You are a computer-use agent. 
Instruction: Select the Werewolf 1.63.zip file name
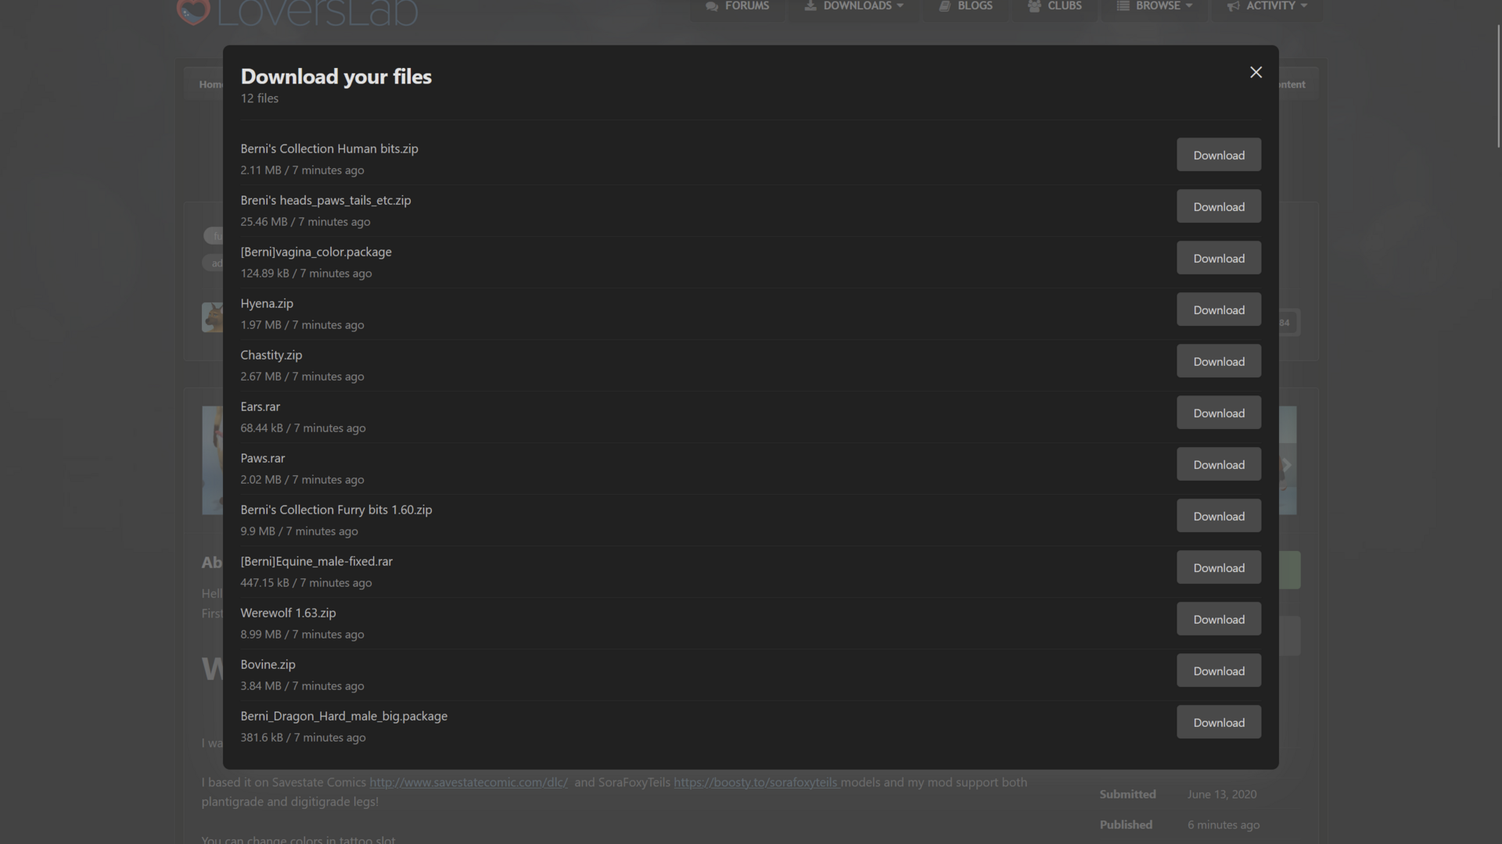tap(288, 613)
